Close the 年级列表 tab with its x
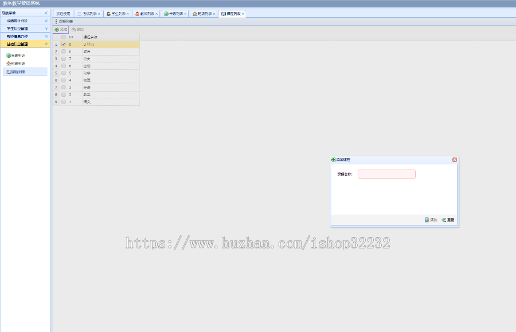Screen dimensions: 516x332 185,14
